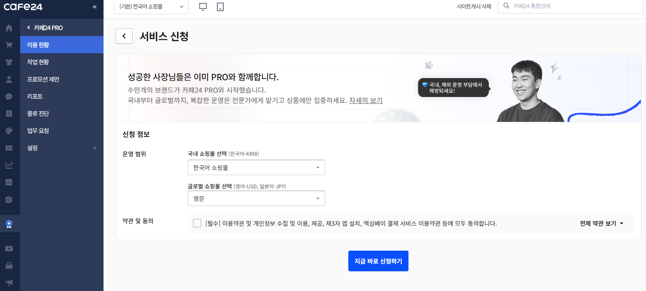The width and height of the screenshot is (646, 291).
Task: Open the shopping cart orders icon
Action: pyautogui.click(x=9, y=45)
